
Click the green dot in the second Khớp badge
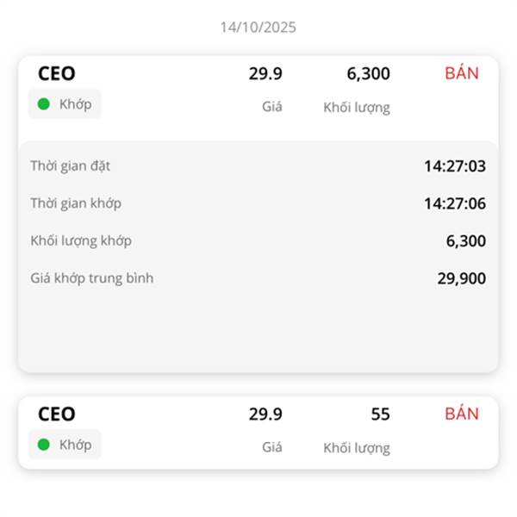click(x=44, y=445)
